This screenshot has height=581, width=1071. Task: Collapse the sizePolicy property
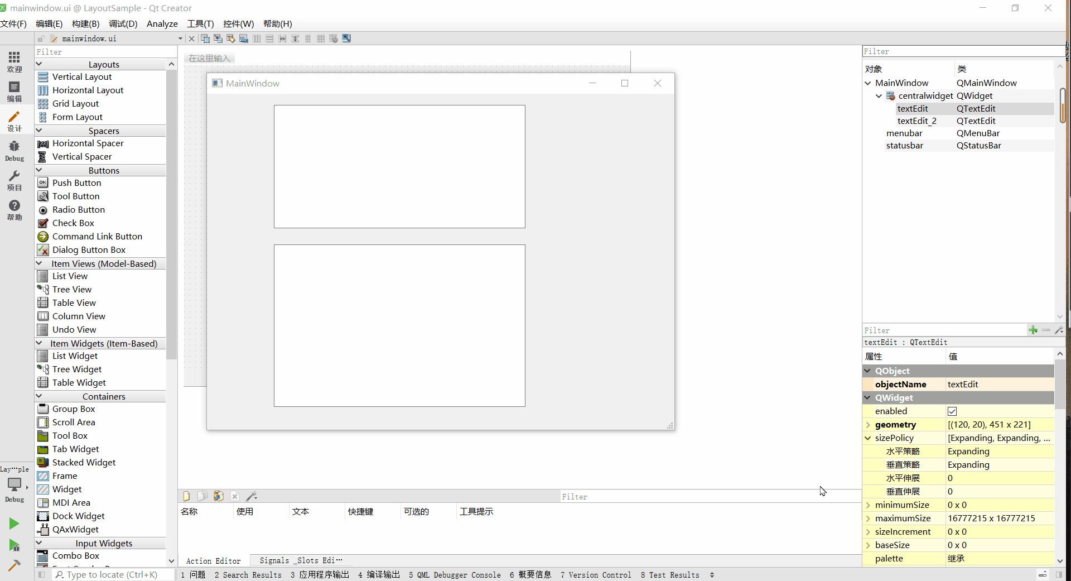click(x=868, y=438)
